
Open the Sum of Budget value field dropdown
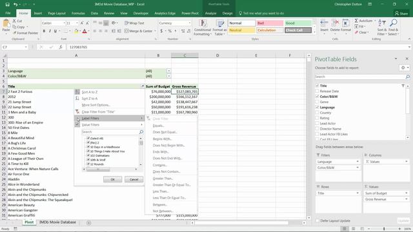406,193
